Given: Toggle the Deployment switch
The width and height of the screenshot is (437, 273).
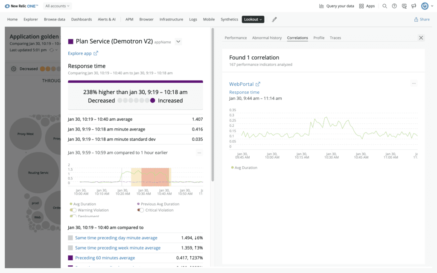Looking at the screenshot, I should [73, 216].
